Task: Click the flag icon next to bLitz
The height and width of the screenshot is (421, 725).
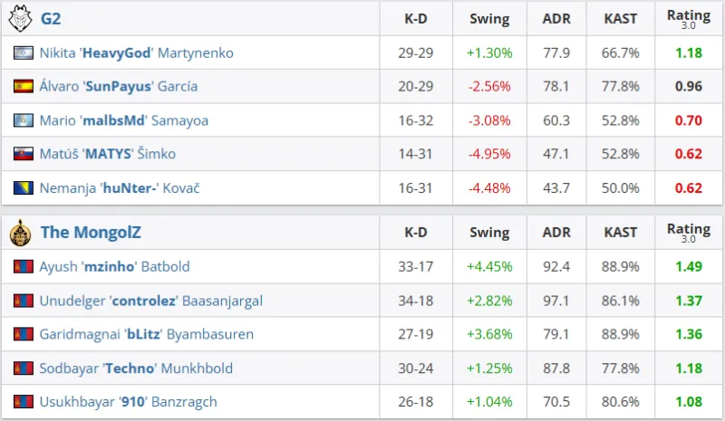Action: (x=23, y=334)
